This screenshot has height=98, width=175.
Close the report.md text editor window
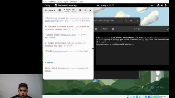(x=91, y=10)
